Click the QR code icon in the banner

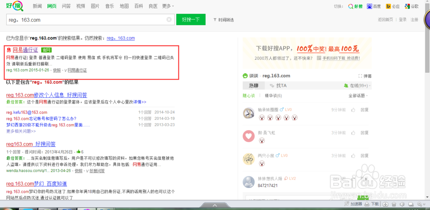319,58
